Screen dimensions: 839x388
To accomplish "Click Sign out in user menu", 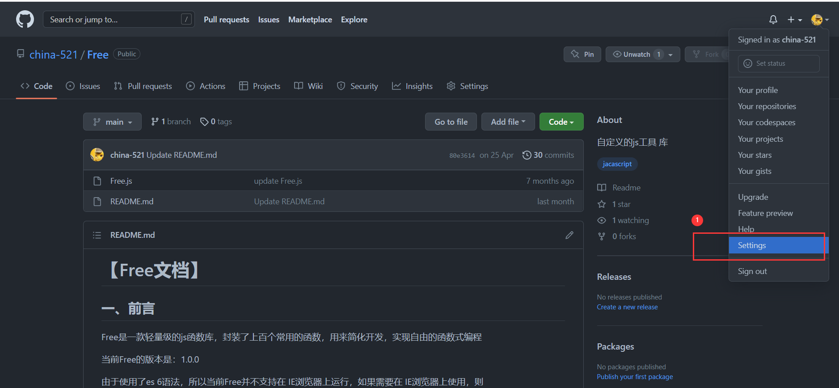I will [x=779, y=271].
